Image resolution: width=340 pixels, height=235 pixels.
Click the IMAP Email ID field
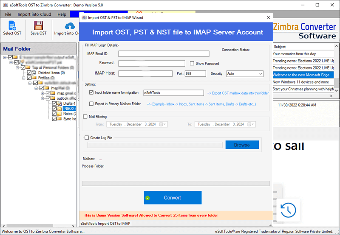point(164,54)
